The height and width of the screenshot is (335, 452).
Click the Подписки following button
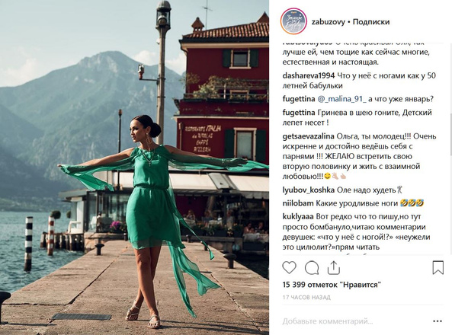tap(371, 22)
